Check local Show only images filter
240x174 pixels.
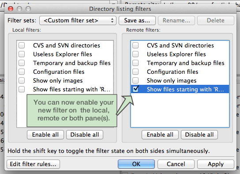pyautogui.click(x=22, y=80)
